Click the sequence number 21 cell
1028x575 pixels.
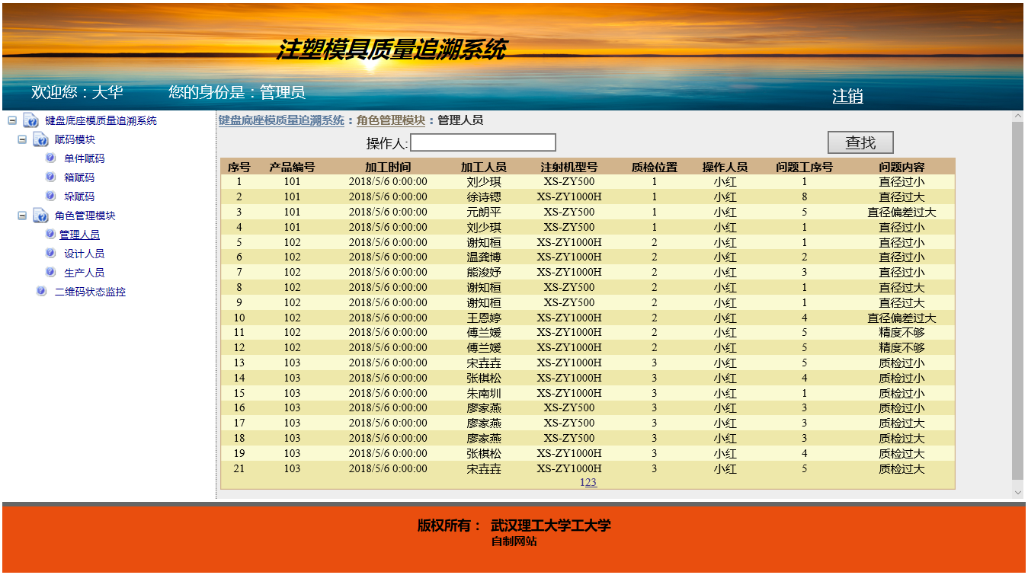239,468
